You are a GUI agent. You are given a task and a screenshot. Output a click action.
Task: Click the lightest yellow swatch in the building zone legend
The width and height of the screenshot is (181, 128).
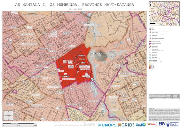(150, 63)
